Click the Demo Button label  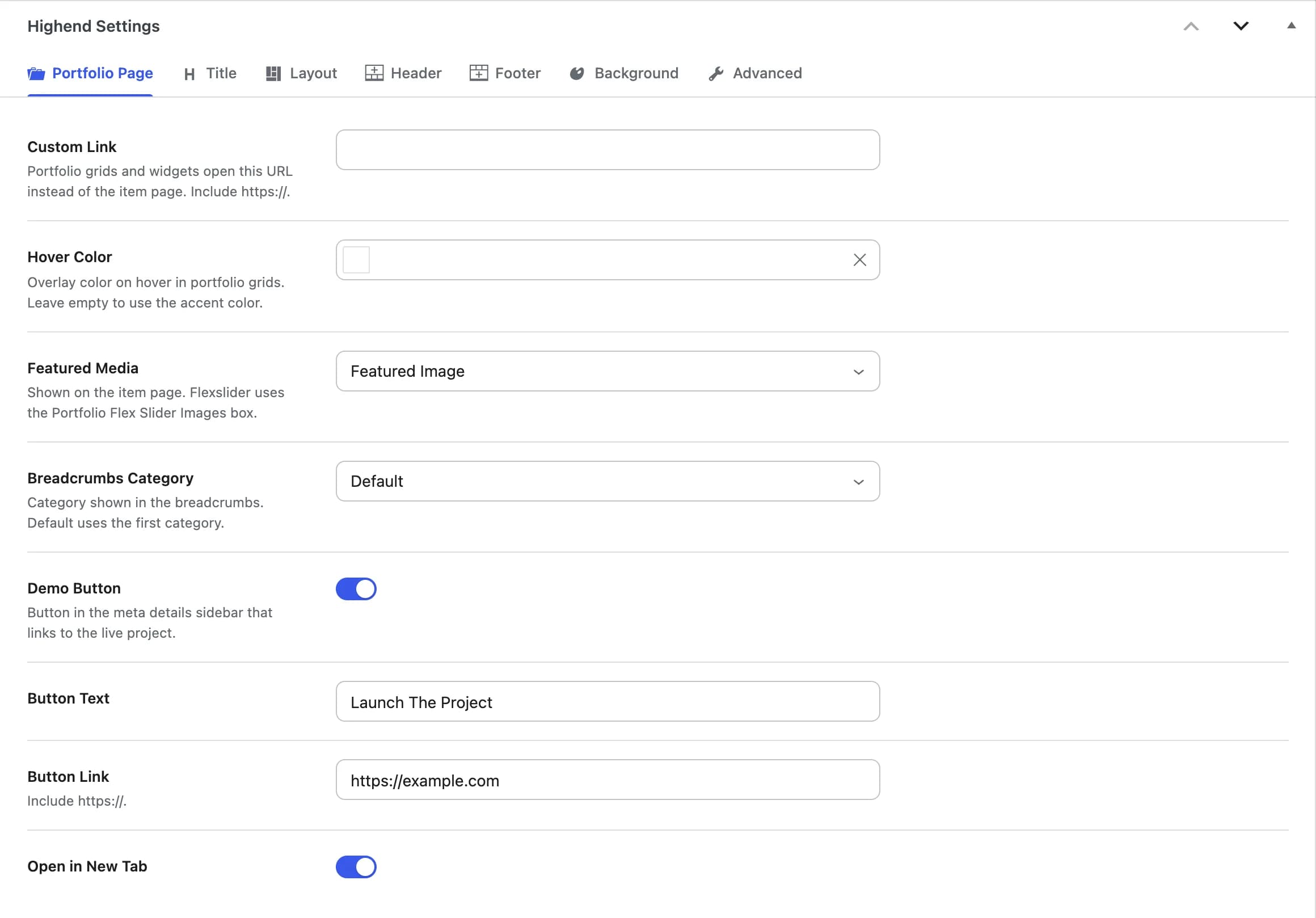pos(74,588)
